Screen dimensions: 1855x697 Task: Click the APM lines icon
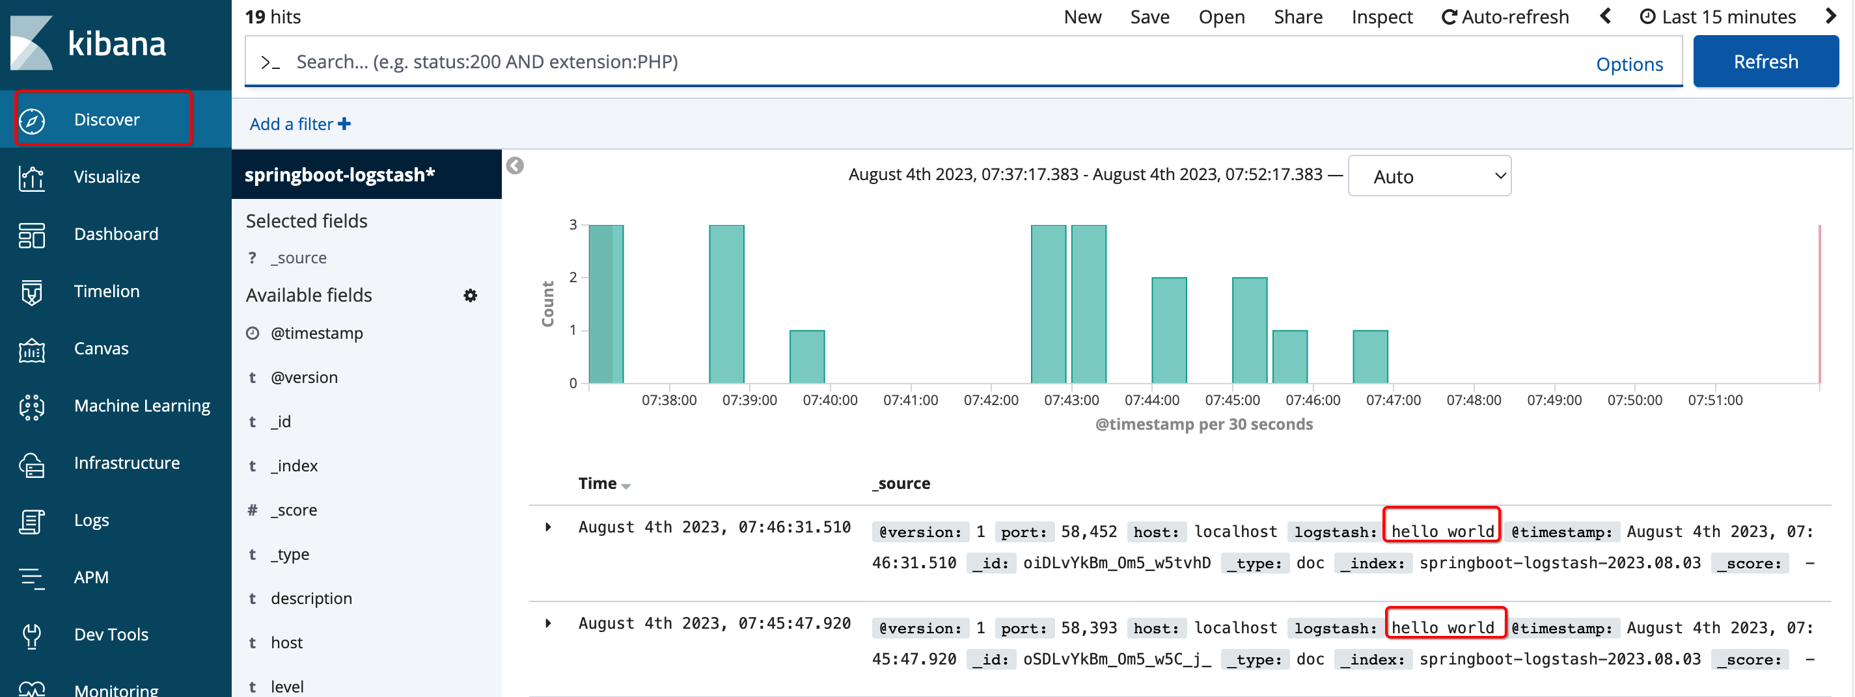[x=32, y=578]
